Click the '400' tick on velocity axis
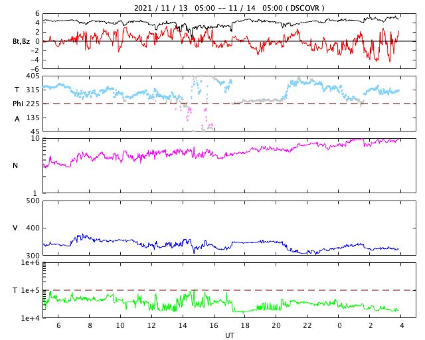This screenshot has height=340, width=425. [33, 228]
